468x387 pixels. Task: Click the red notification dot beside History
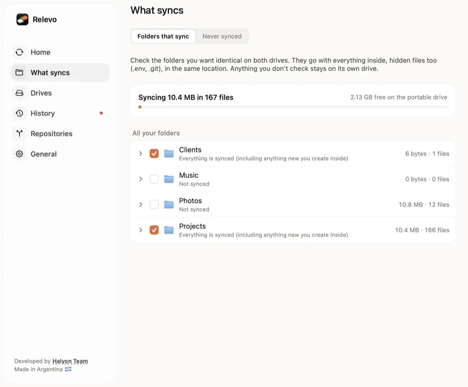(x=101, y=113)
